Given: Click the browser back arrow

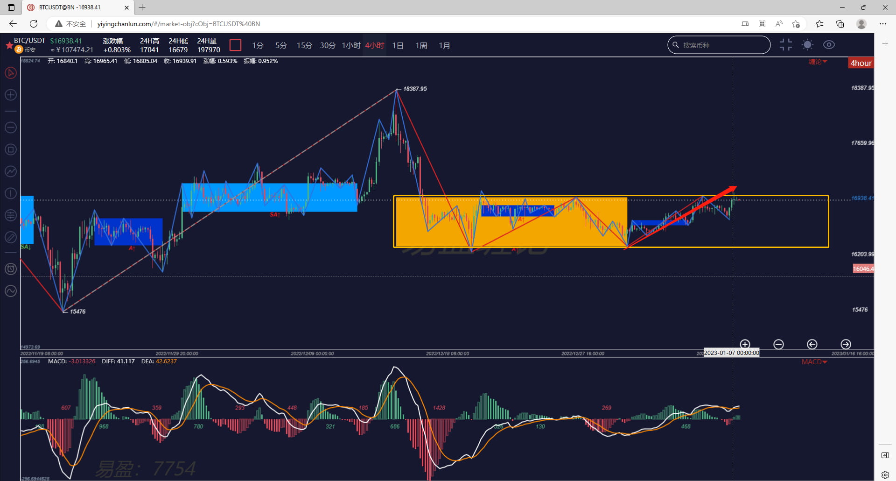Looking at the screenshot, I should 13,24.
